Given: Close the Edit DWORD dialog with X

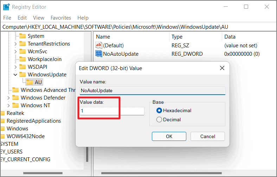Looking at the screenshot, I should (x=222, y=68).
